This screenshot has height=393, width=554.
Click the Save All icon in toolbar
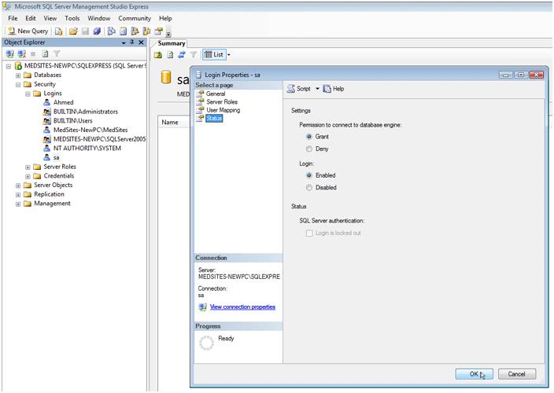click(97, 31)
